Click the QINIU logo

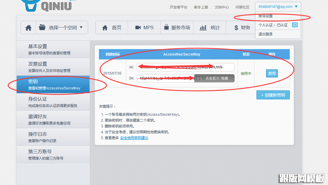pyautogui.click(x=47, y=5)
